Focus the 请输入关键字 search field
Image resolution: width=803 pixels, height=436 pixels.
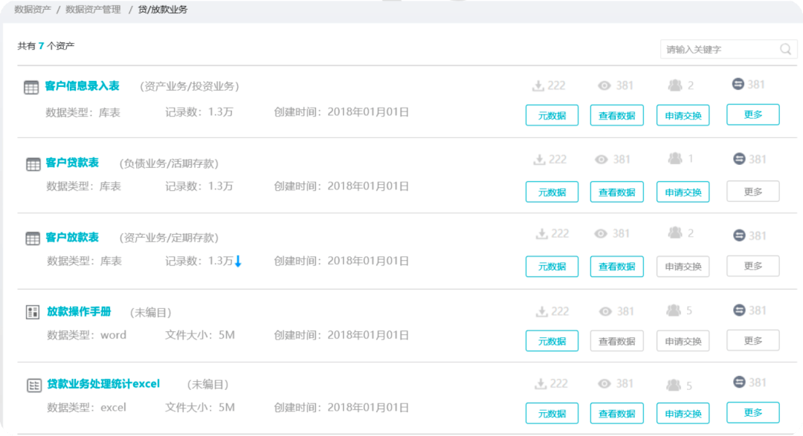coord(717,50)
